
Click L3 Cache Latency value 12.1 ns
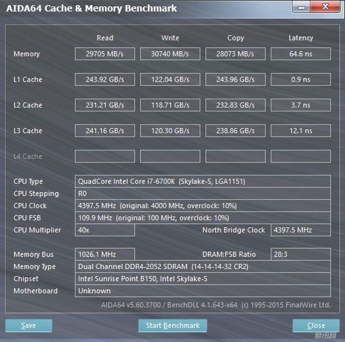[x=301, y=131]
